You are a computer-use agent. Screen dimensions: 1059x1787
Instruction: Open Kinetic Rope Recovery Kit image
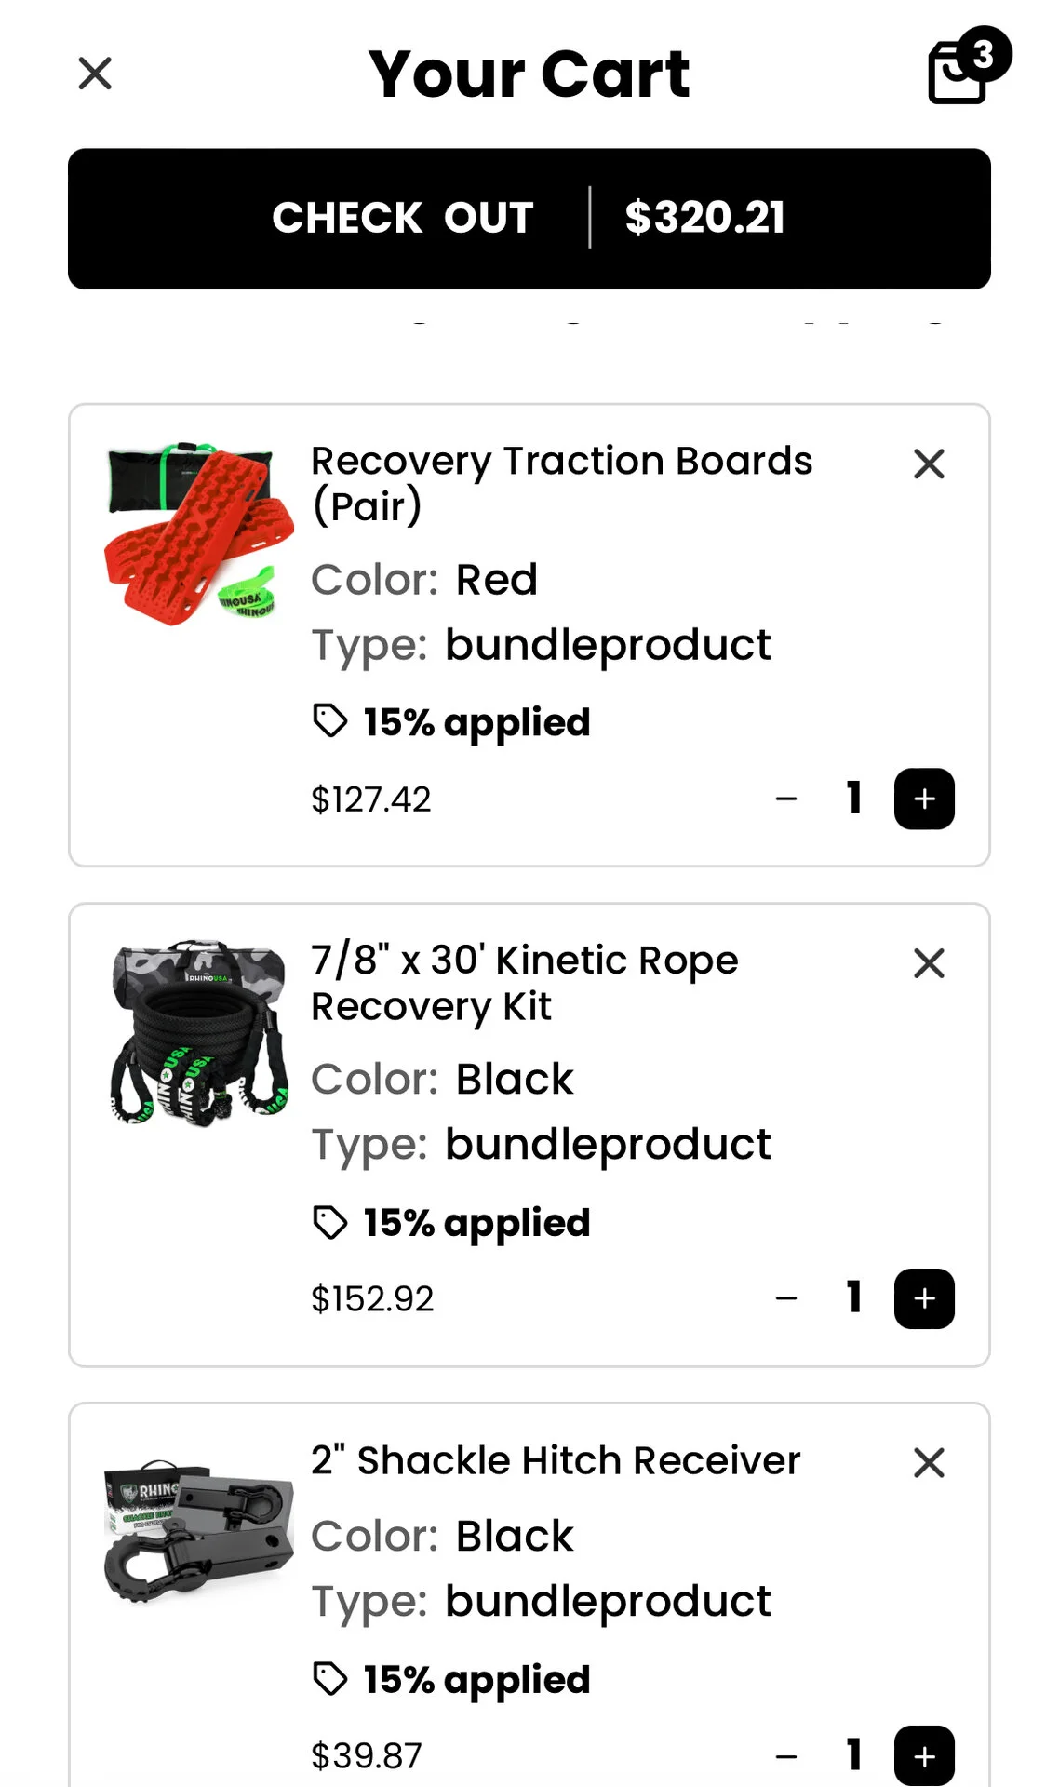coord(197,1033)
